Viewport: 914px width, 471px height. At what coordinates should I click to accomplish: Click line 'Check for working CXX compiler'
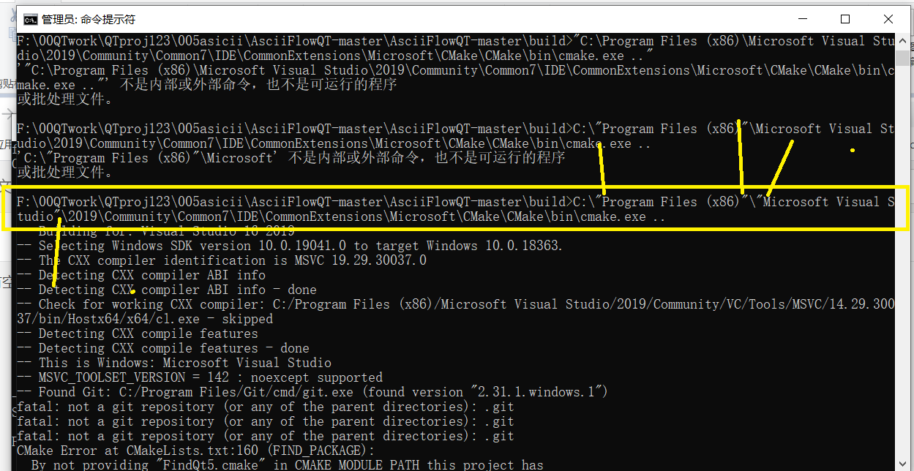pos(455,304)
